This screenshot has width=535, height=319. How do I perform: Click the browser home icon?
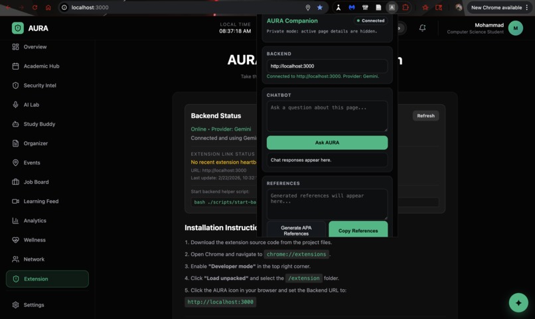coord(48,7)
